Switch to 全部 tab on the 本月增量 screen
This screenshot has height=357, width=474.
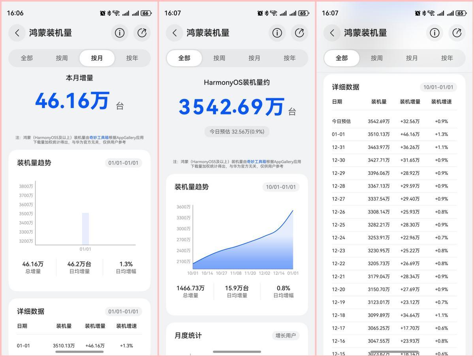(x=27, y=58)
